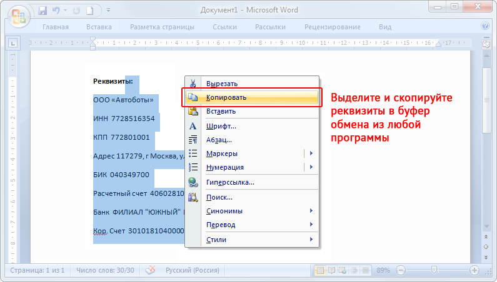The width and height of the screenshot is (497, 282).
Task: Open the Вставка ribbon tab
Action: click(99, 27)
